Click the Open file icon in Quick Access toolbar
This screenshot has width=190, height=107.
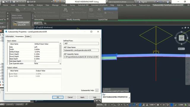click(7, 2)
